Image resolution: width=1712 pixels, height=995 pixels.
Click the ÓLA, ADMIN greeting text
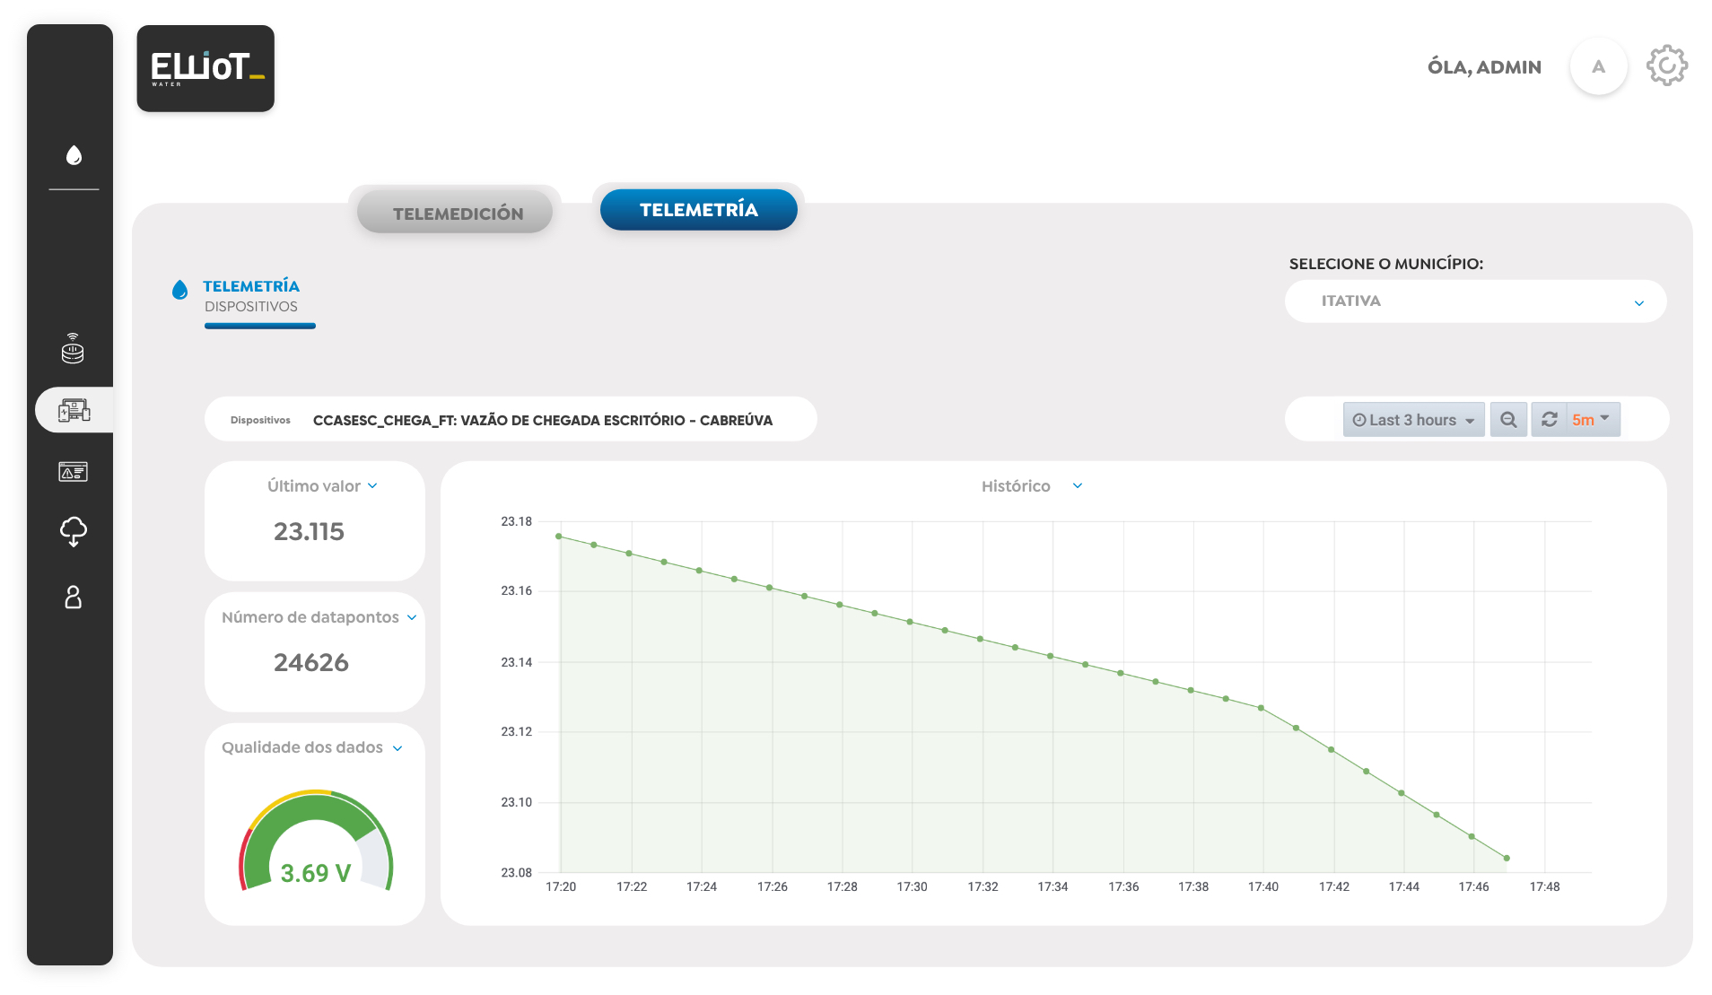pyautogui.click(x=1484, y=67)
